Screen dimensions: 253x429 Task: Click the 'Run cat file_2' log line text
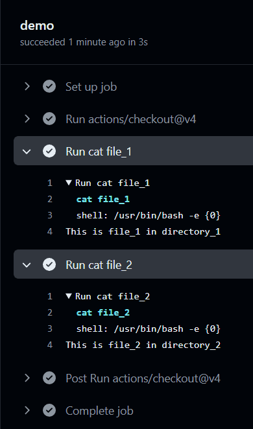(x=112, y=297)
